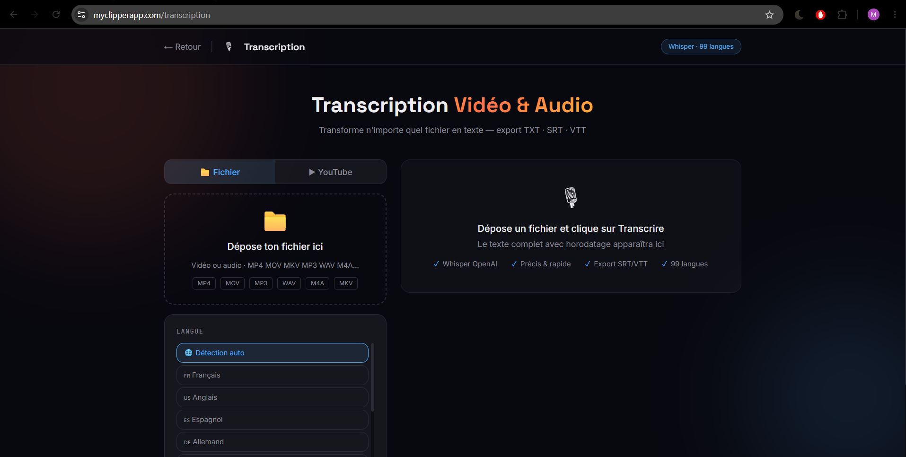
Task: Reload the page with refresh icon
Action: point(56,15)
